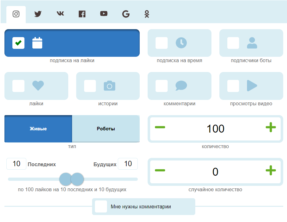Select the Instagram tab icon

tap(16, 14)
